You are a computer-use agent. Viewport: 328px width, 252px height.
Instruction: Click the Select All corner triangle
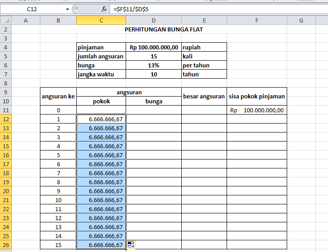point(6,21)
